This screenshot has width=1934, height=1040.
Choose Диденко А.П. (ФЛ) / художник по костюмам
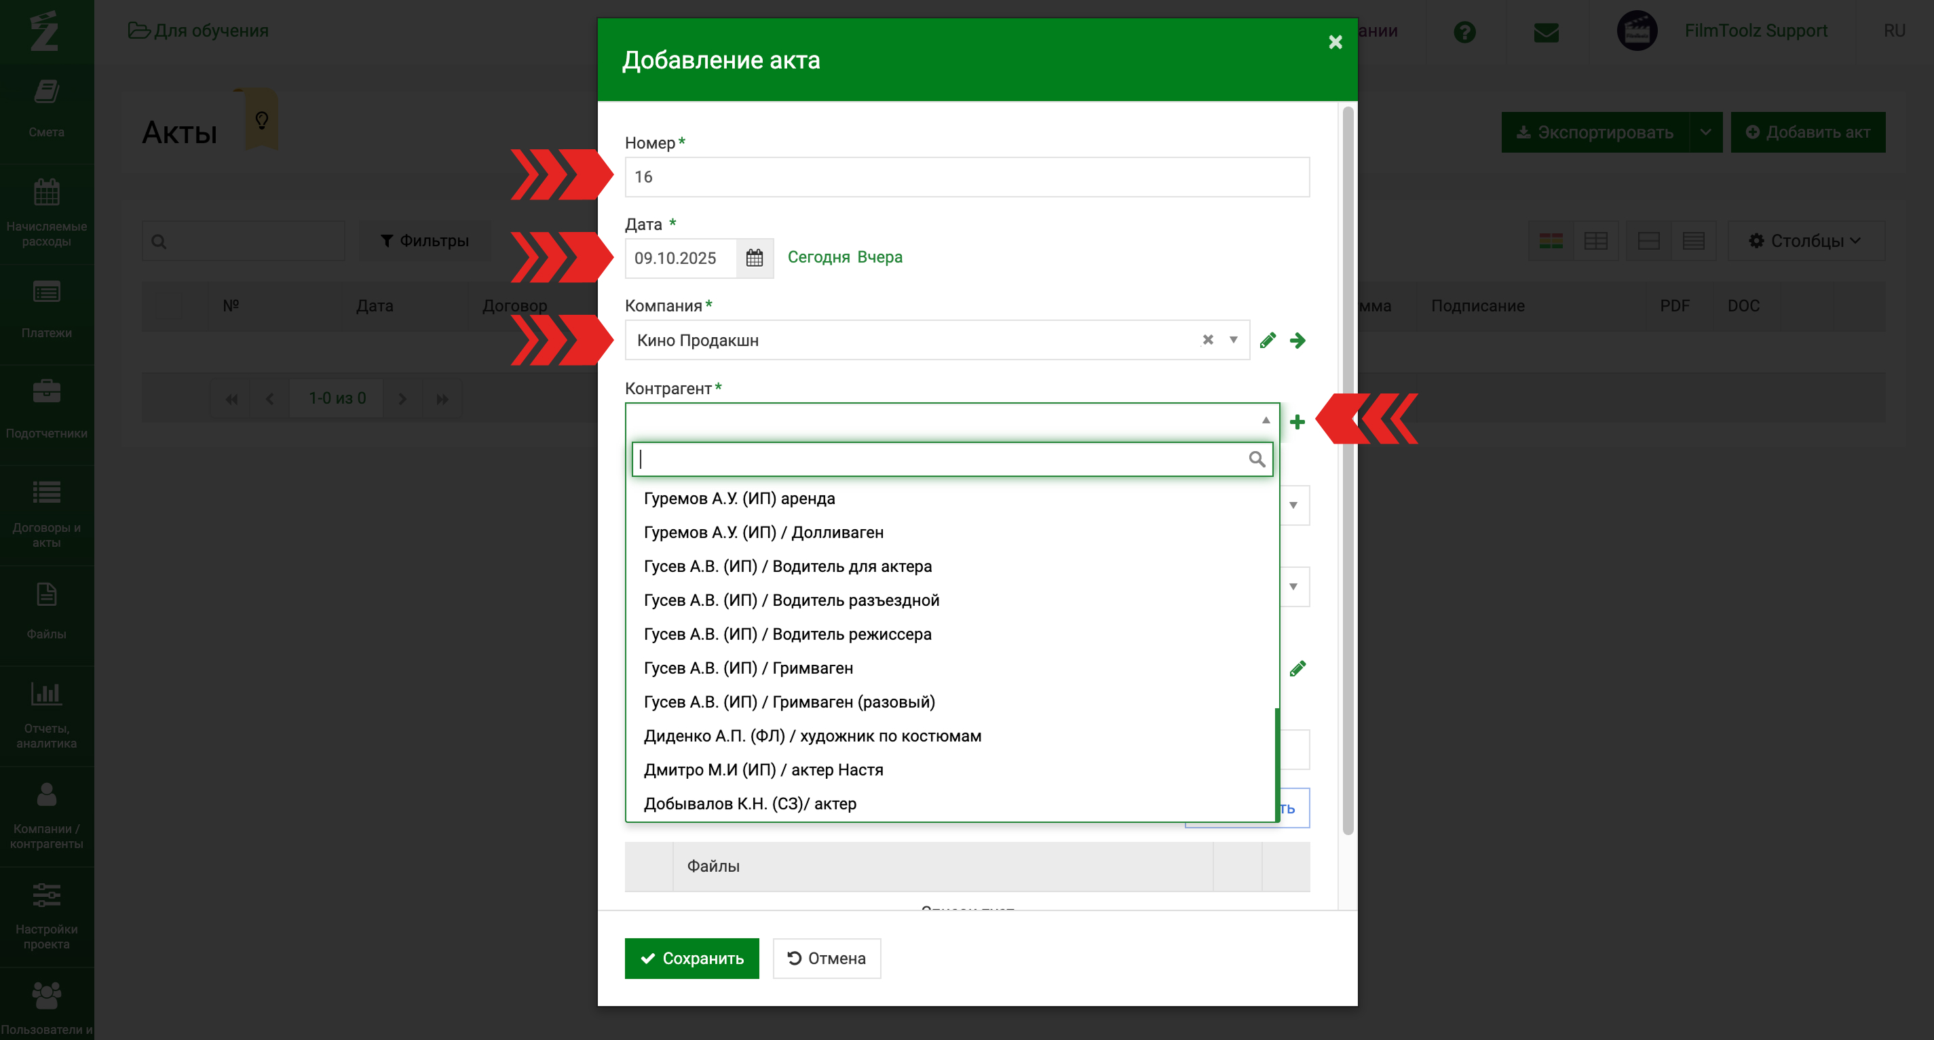point(812,735)
